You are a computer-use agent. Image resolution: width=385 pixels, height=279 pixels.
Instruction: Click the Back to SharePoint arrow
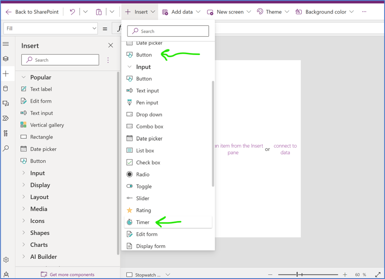pyautogui.click(x=8, y=12)
